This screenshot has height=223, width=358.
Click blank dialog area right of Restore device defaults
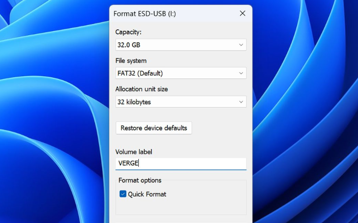pyautogui.click(x=221, y=128)
